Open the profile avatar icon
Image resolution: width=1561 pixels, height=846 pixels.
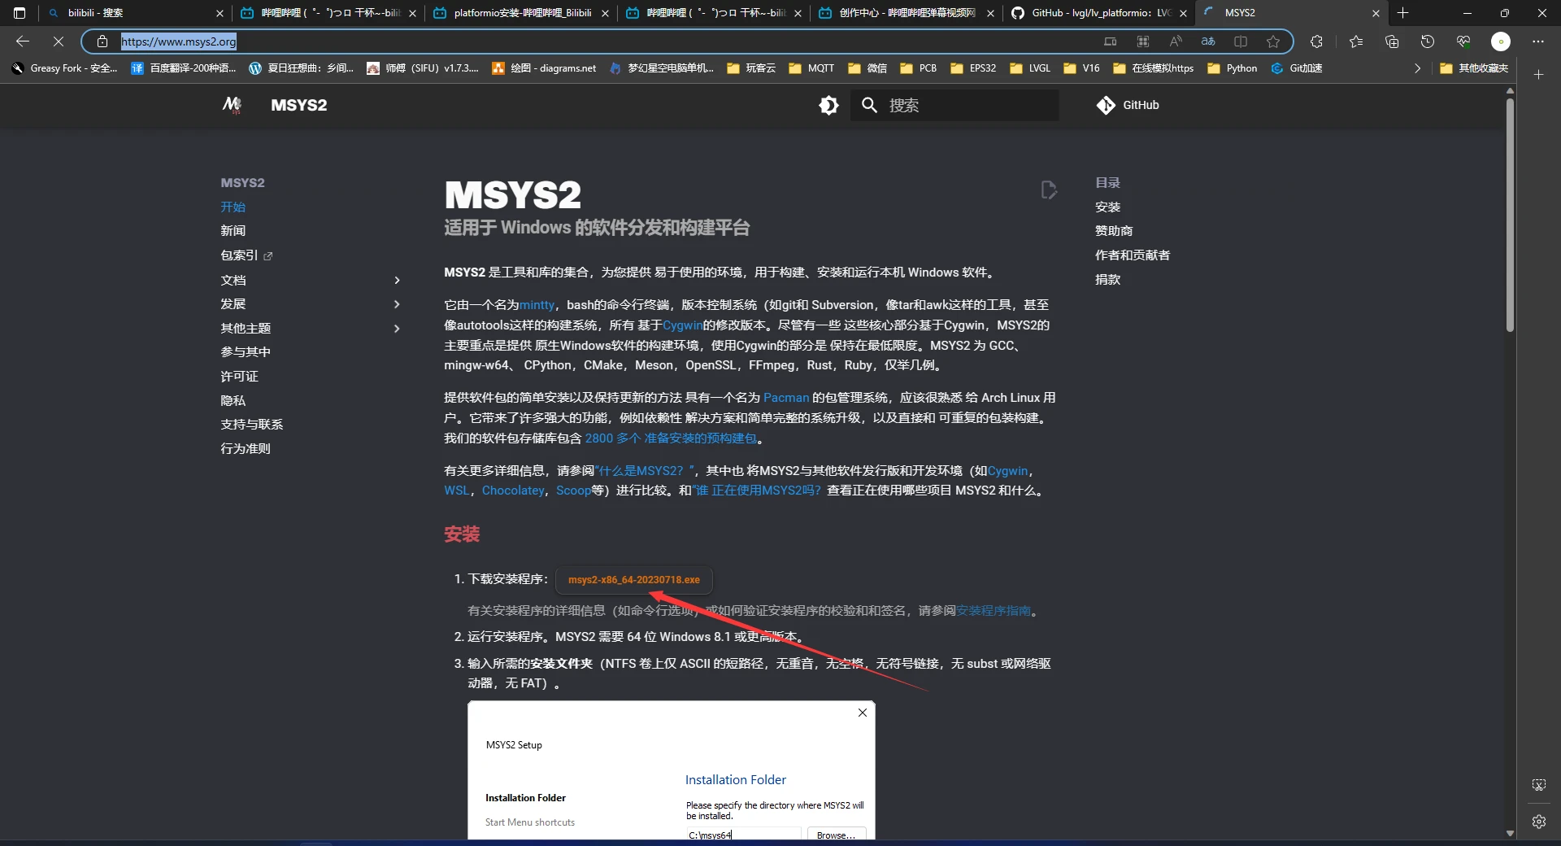pyautogui.click(x=1501, y=41)
